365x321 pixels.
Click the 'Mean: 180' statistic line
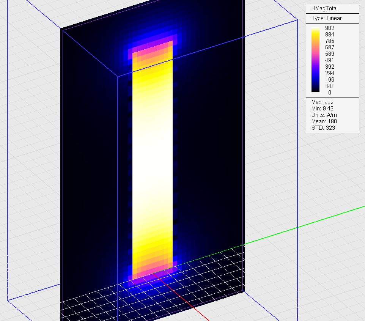[x=324, y=121]
